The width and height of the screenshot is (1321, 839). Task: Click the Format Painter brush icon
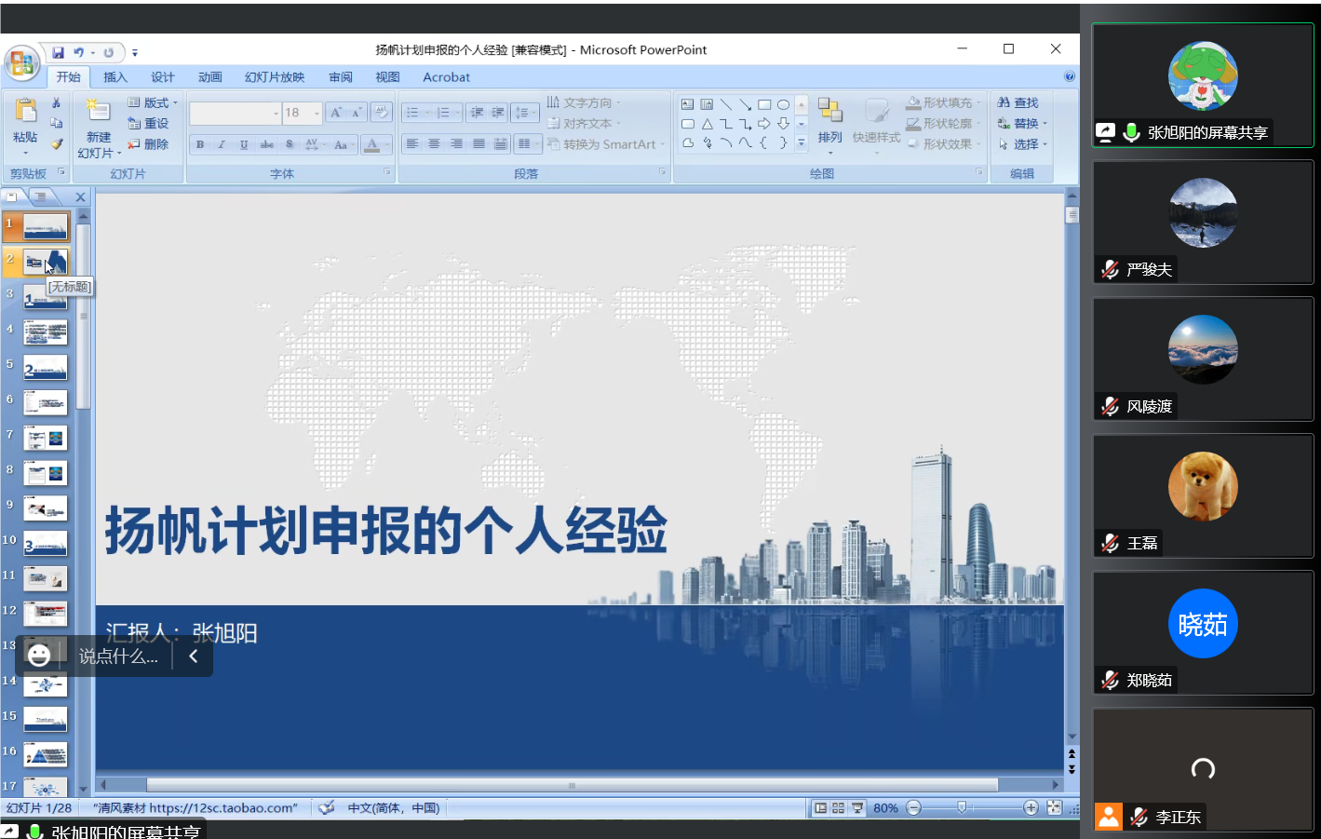pos(57,144)
